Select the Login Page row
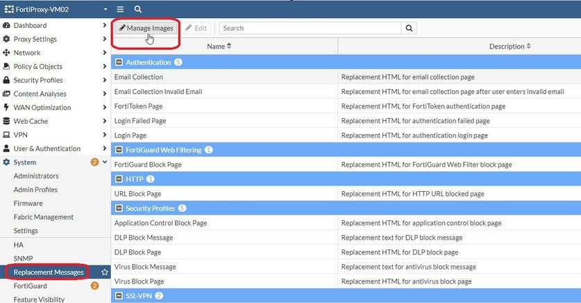This screenshot has height=303, width=581. (346, 136)
